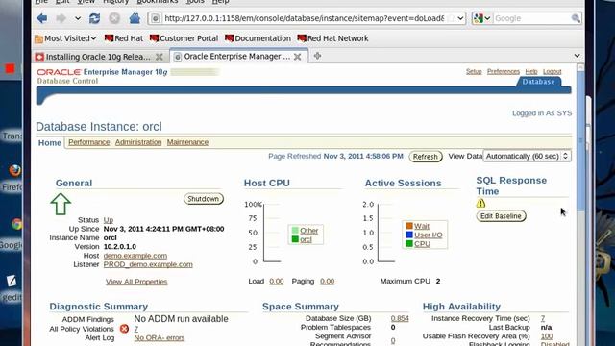Click the search magnifier icon

pyautogui.click(x=576, y=18)
